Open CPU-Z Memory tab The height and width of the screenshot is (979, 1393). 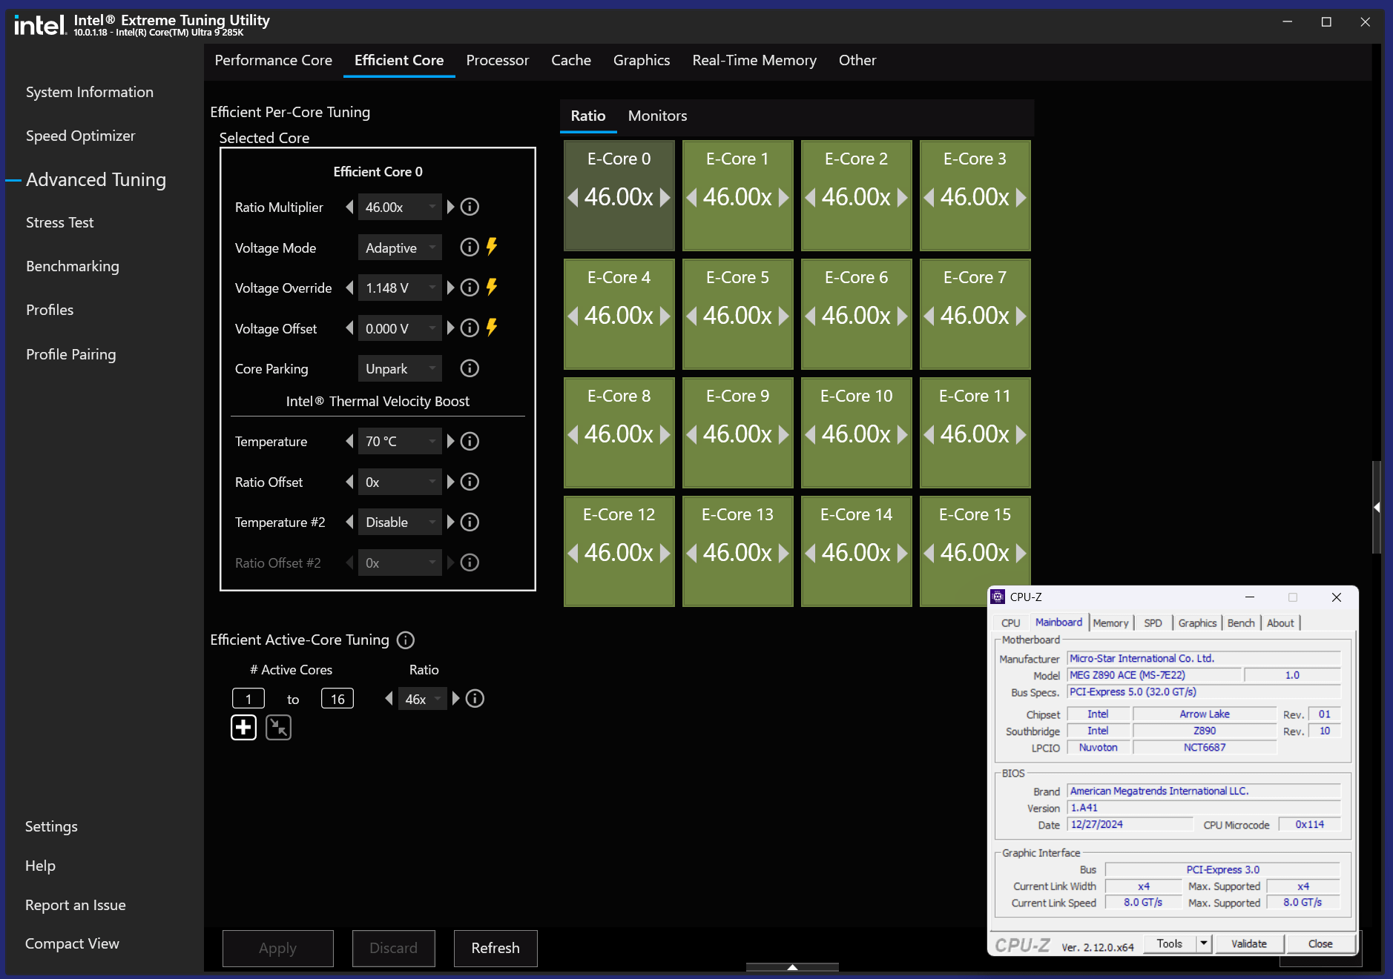[1110, 623]
